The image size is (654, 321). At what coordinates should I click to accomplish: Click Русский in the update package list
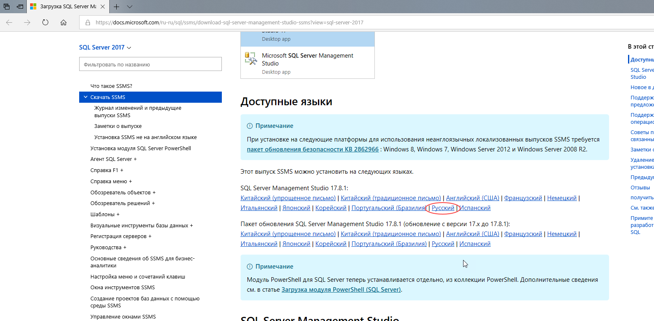443,244
